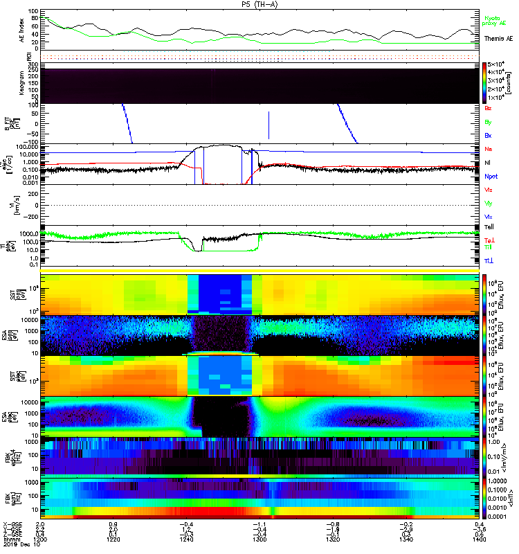519x554 pixels.
Task: Click the "-1.1" X-GSE value
Action: pos(259,524)
